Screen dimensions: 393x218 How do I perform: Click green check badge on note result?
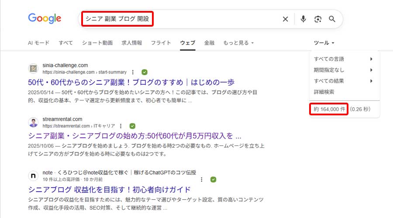[x=213, y=180]
